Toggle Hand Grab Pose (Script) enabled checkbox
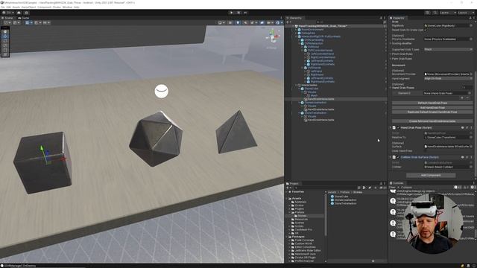Image resolution: width=477 pixels, height=268 pixels. [398, 127]
